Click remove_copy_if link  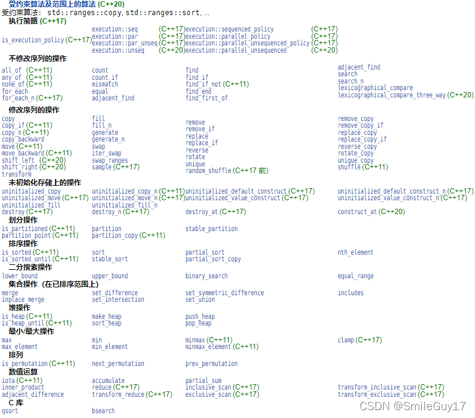click(x=361, y=125)
